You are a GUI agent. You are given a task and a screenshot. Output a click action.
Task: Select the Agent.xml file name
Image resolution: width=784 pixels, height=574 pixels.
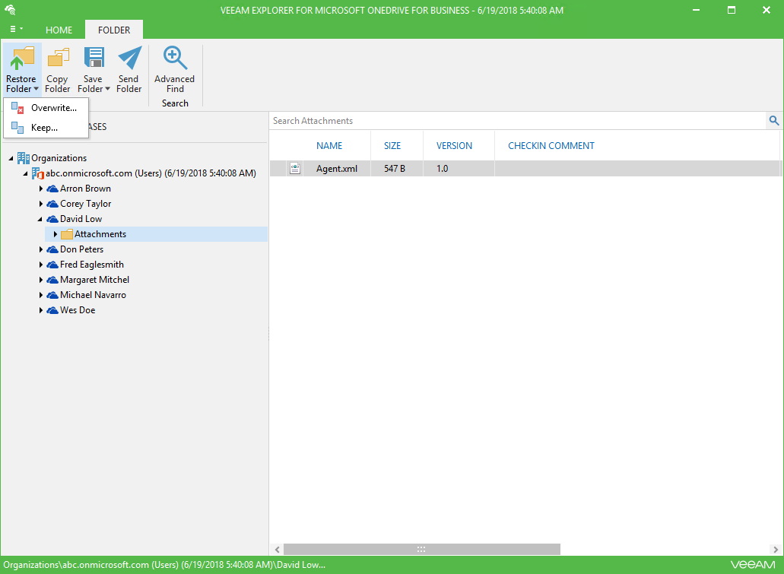[337, 169]
